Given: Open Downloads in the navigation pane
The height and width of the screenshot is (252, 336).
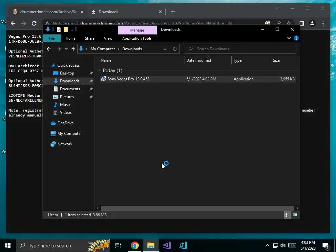Looking at the screenshot, I should tap(70, 81).
